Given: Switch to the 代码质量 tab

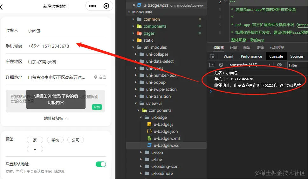Looking at the screenshot, I should tap(277, 47).
